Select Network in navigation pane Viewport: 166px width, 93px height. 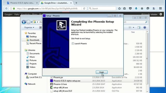coord(32,84)
